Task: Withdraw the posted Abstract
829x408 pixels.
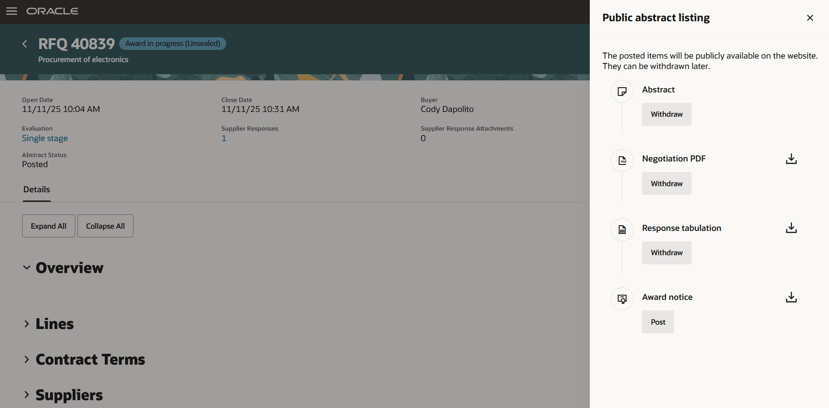Action: 666,114
